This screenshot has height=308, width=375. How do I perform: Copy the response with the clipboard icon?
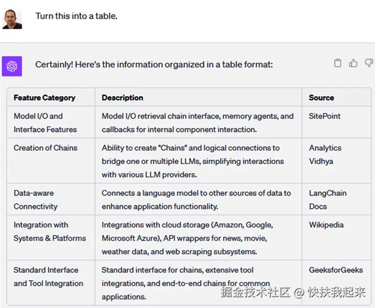tap(338, 63)
